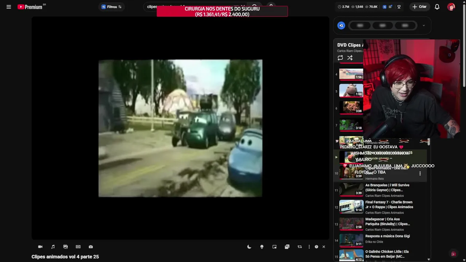Click thumbnail with 2:58 duration

click(351, 224)
